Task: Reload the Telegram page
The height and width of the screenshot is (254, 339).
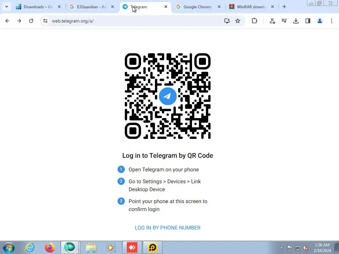Action: [31, 21]
